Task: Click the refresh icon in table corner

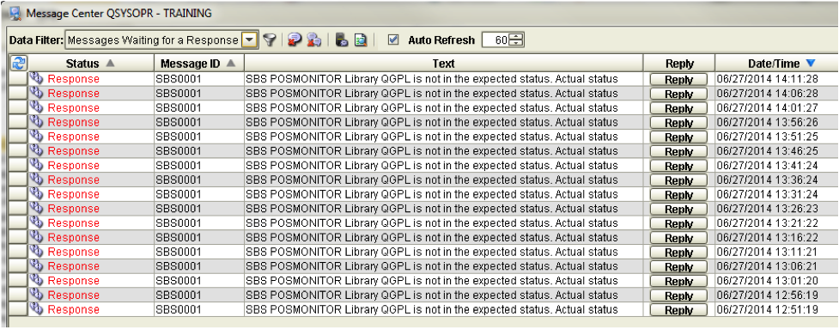Action: point(19,63)
